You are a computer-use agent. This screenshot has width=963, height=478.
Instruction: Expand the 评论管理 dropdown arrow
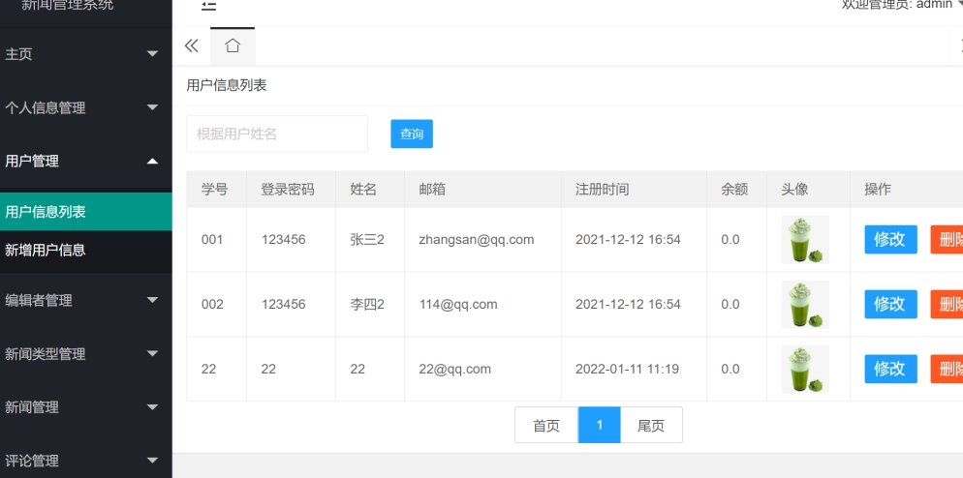[152, 461]
